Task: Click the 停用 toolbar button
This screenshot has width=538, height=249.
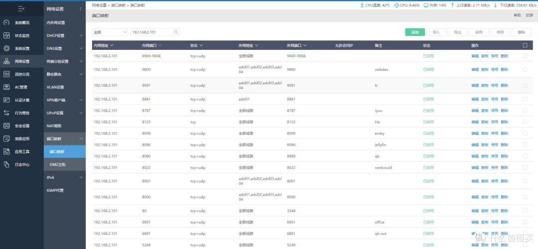Action: [x=500, y=32]
